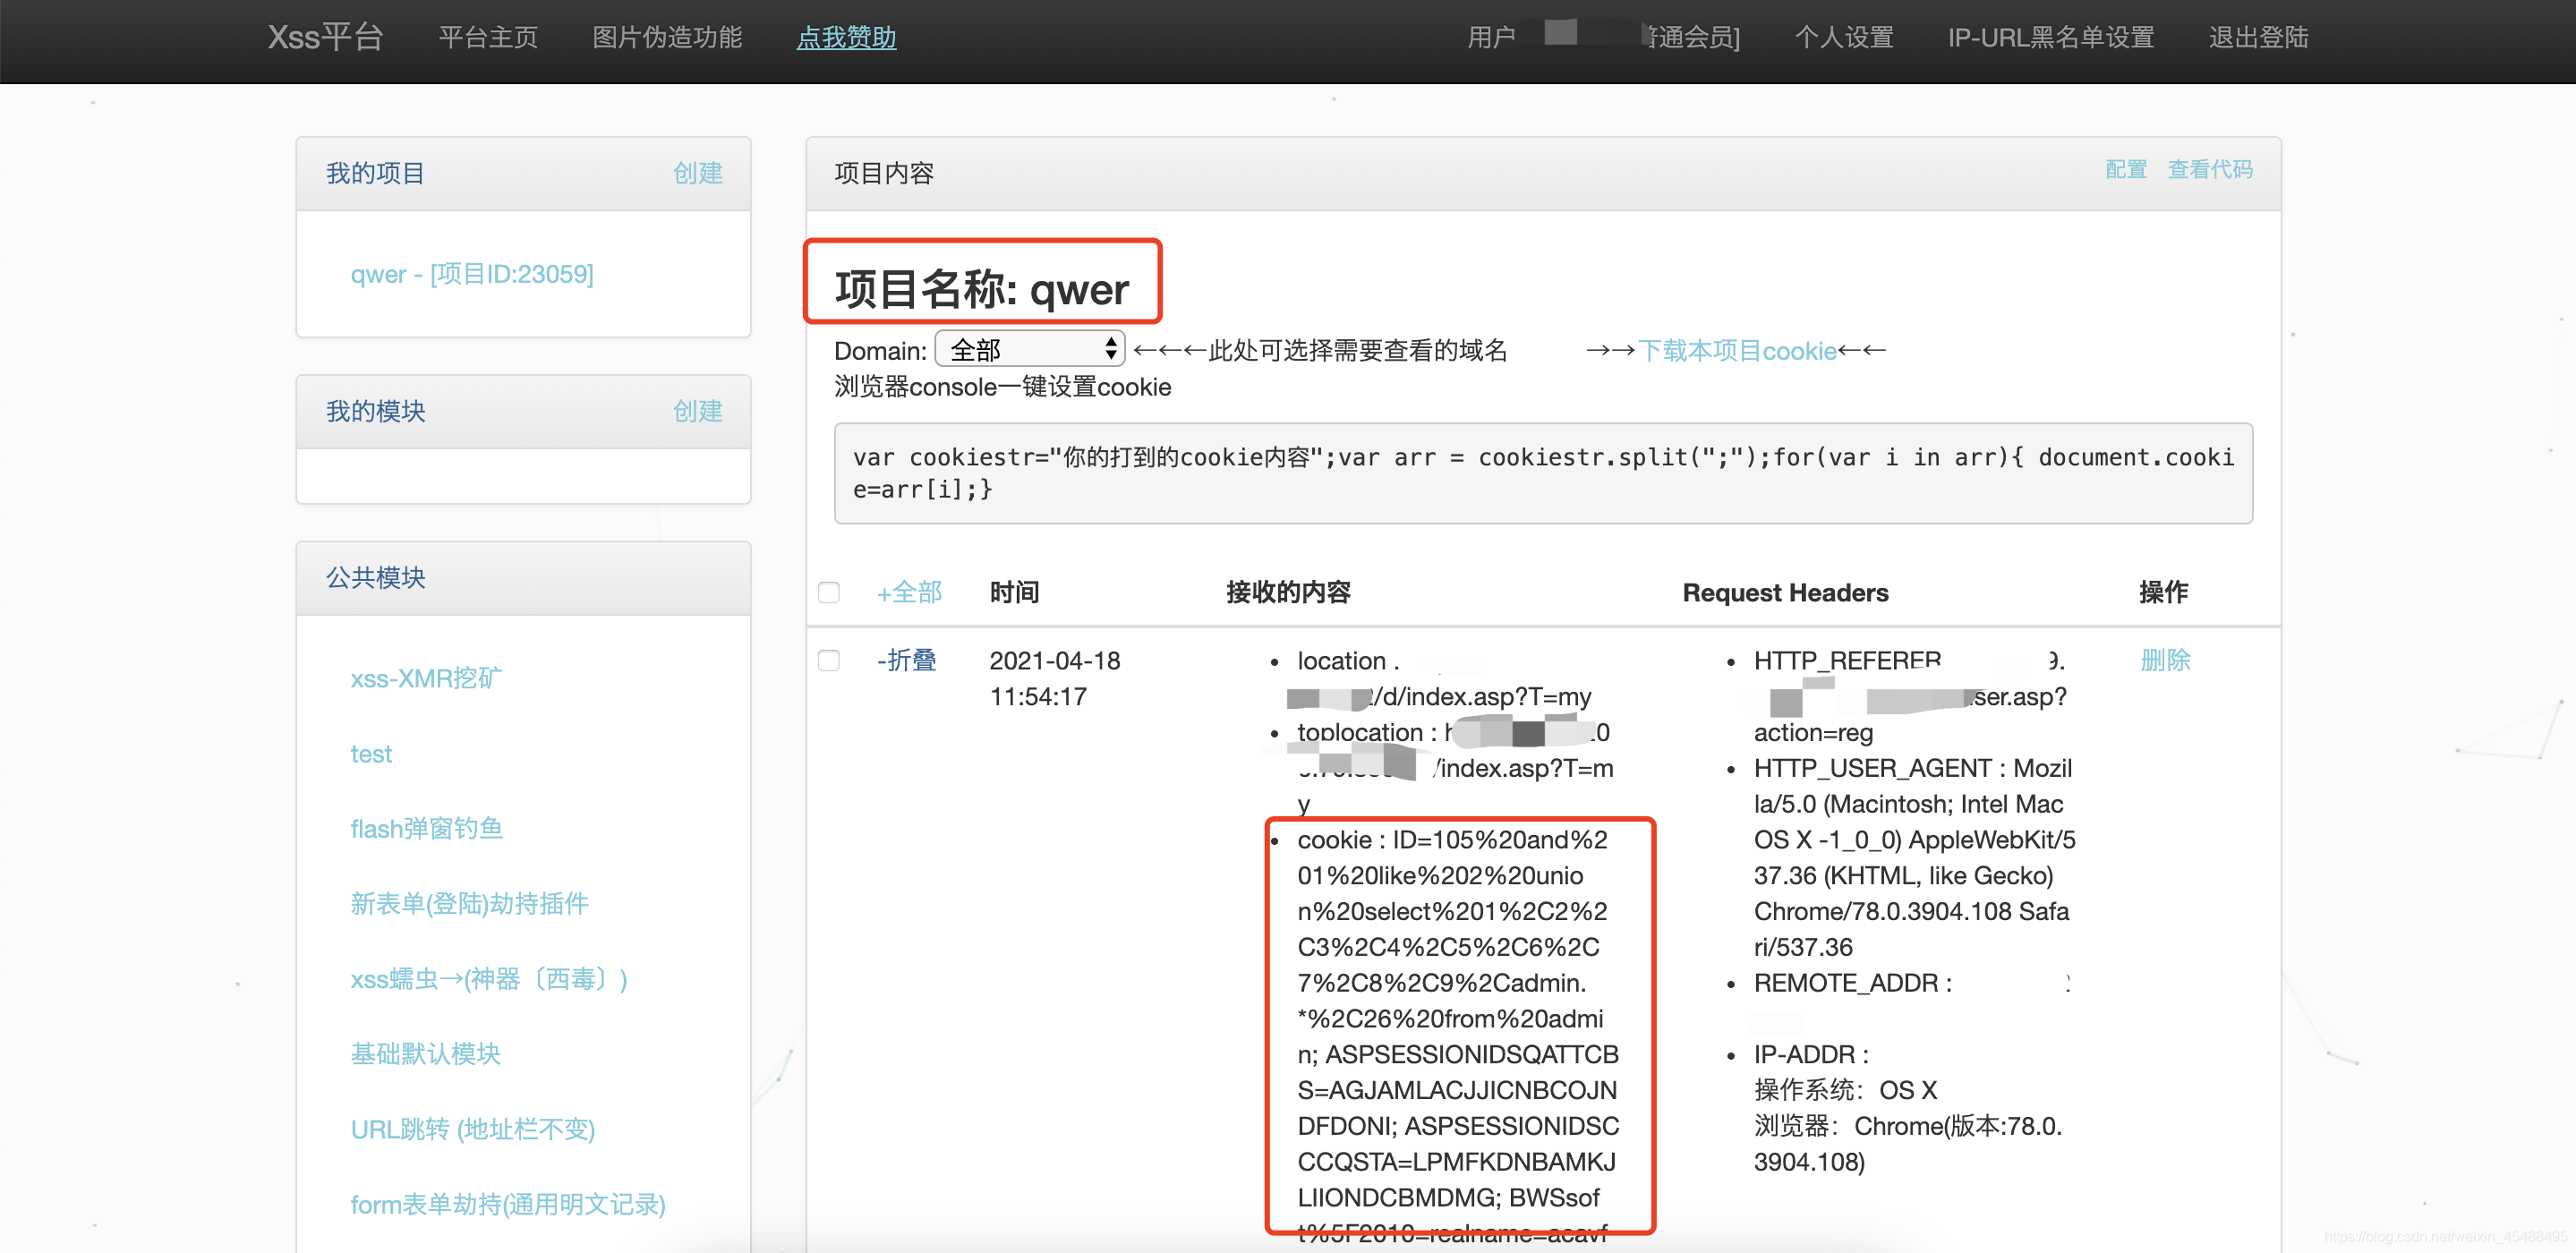The width and height of the screenshot is (2576, 1253).
Task: Click the 配置 link in 项目内容 header
Action: pos(2126,170)
